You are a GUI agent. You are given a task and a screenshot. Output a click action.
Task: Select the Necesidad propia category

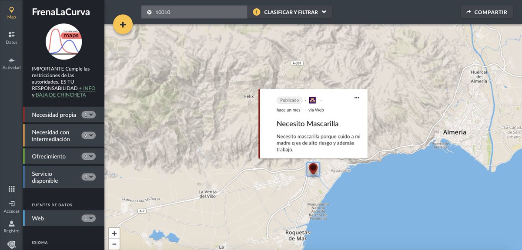(x=54, y=115)
